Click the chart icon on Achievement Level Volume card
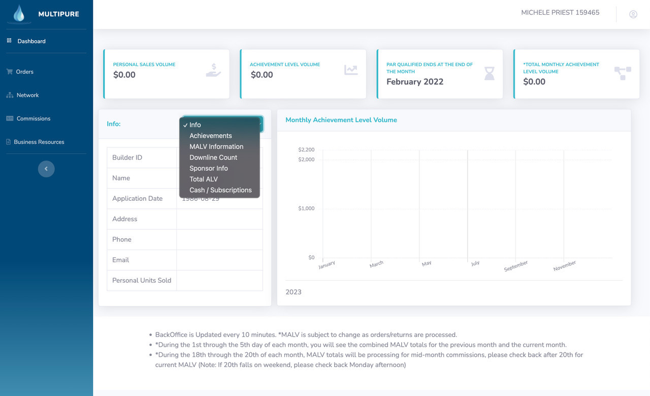Screen dimensions: 650x396 (x=351, y=70)
